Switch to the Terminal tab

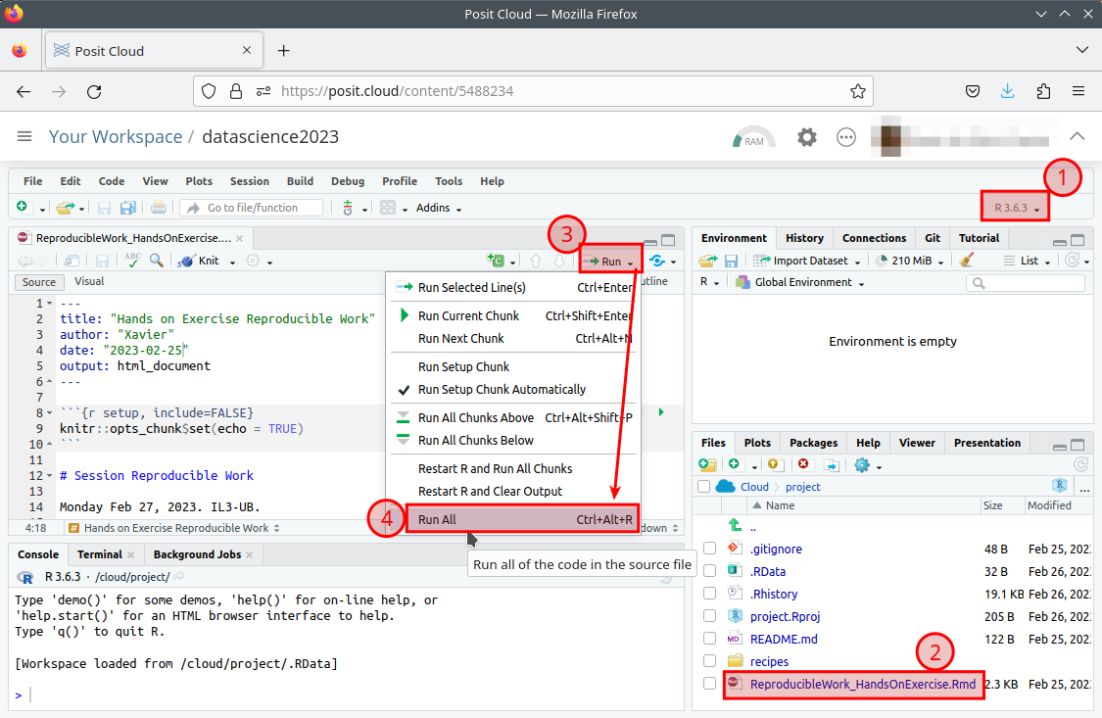(x=100, y=554)
